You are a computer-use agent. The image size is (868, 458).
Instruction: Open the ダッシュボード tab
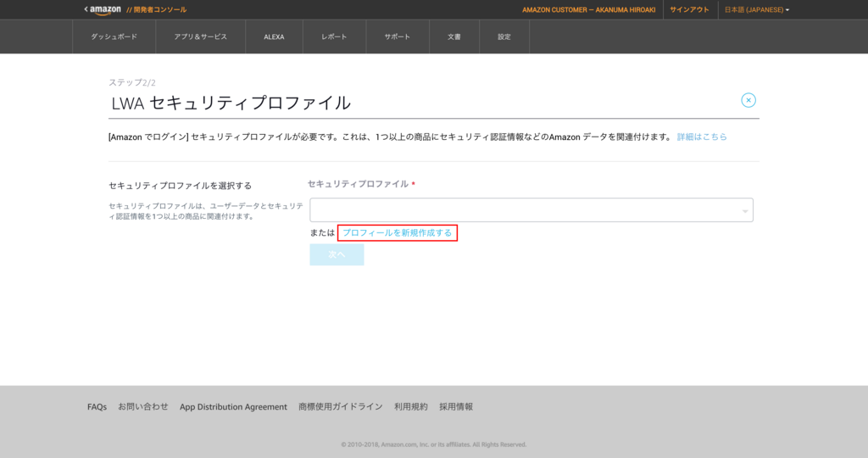[x=114, y=36]
